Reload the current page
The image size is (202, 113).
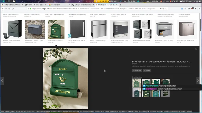(x=9, y=9)
